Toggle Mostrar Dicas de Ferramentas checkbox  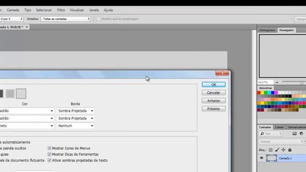49,154
